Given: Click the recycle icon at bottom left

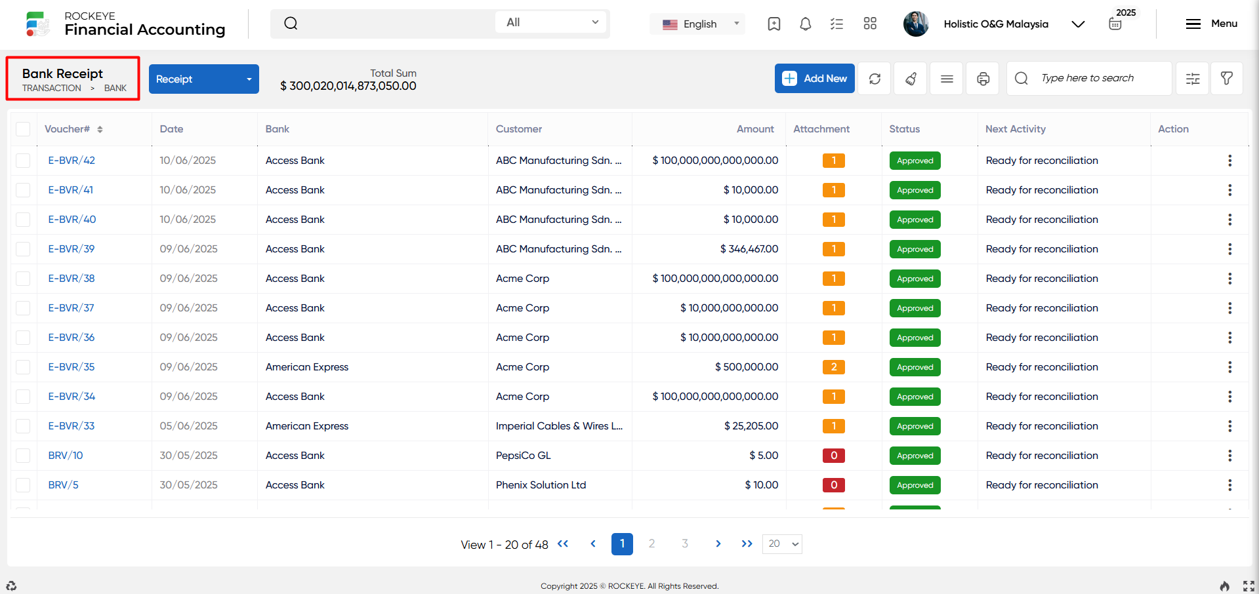Looking at the screenshot, I should (11, 585).
